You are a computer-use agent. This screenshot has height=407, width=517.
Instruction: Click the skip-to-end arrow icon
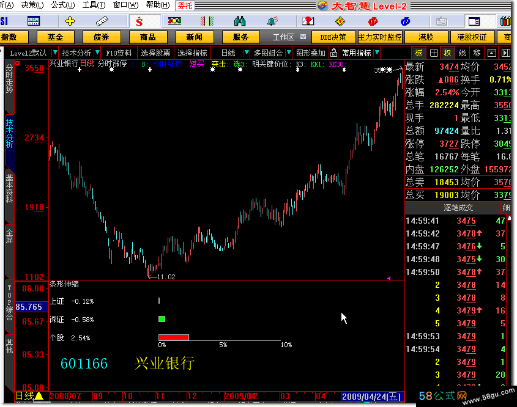click(505, 53)
